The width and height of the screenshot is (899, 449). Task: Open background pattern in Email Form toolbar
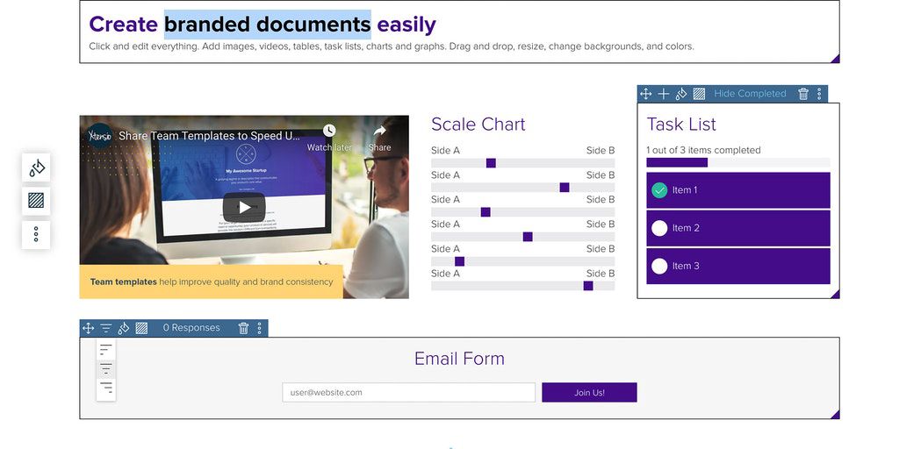click(x=141, y=328)
